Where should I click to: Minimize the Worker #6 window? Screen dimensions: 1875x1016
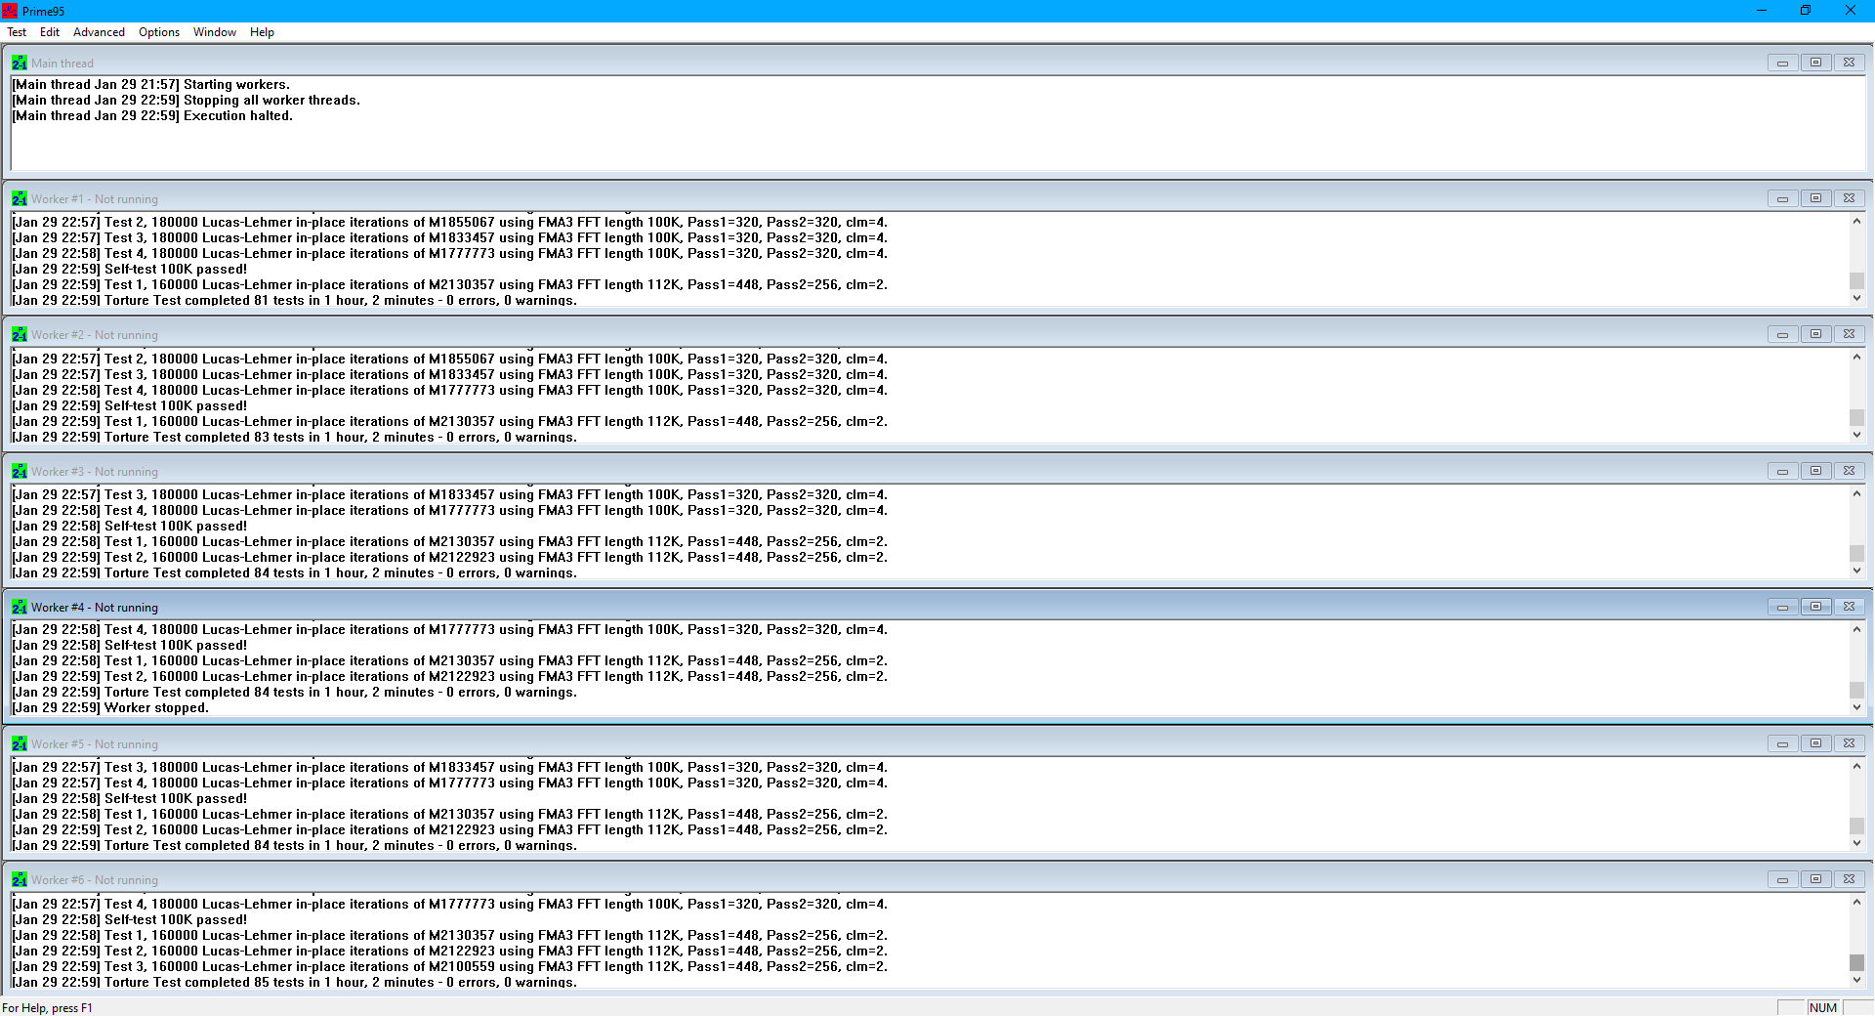(x=1782, y=879)
